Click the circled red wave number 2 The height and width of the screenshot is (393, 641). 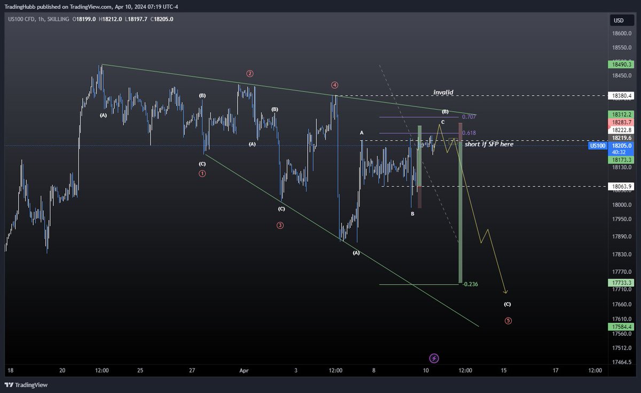point(249,73)
